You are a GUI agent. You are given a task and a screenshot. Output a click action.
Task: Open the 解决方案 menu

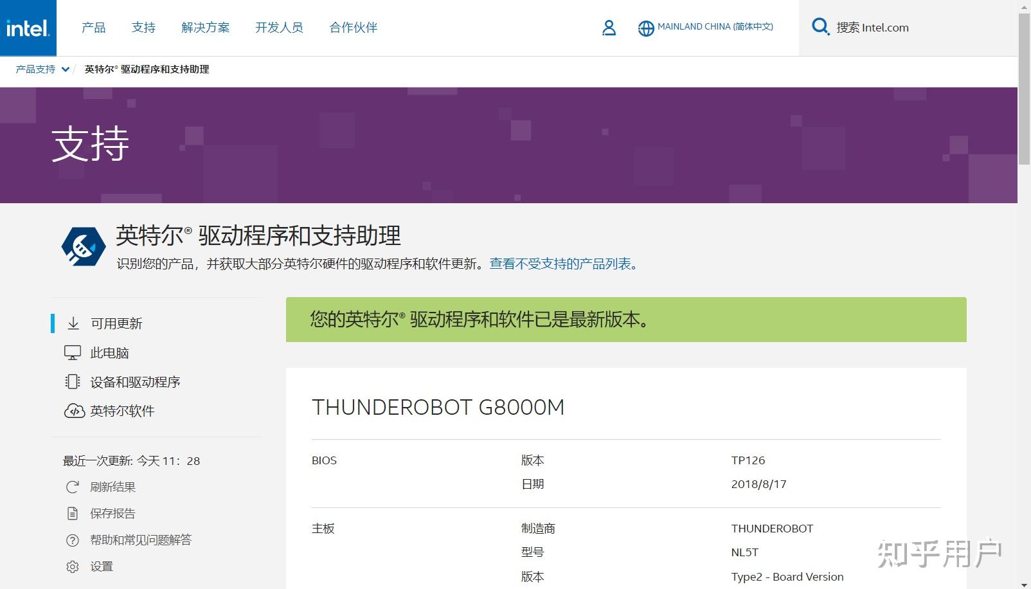[x=206, y=28]
